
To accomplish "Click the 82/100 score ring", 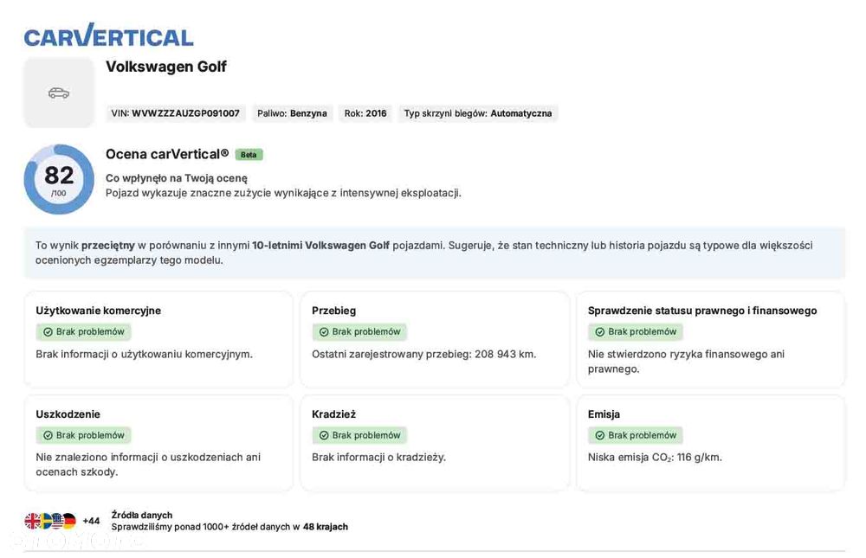I will coord(59,179).
